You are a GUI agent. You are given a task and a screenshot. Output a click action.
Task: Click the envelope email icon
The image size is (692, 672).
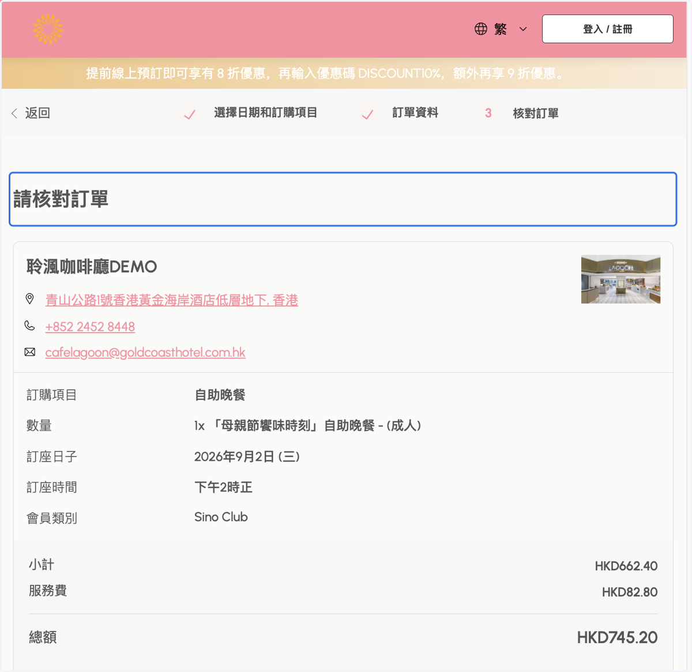point(30,352)
